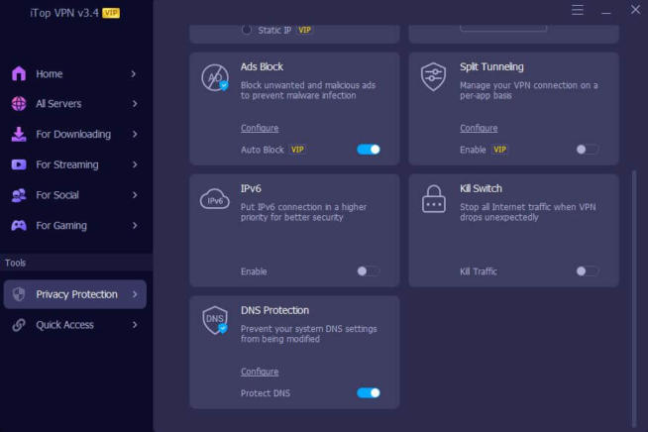This screenshot has width=648, height=432.
Task: Expand the All Servers chevron
Action: click(135, 104)
